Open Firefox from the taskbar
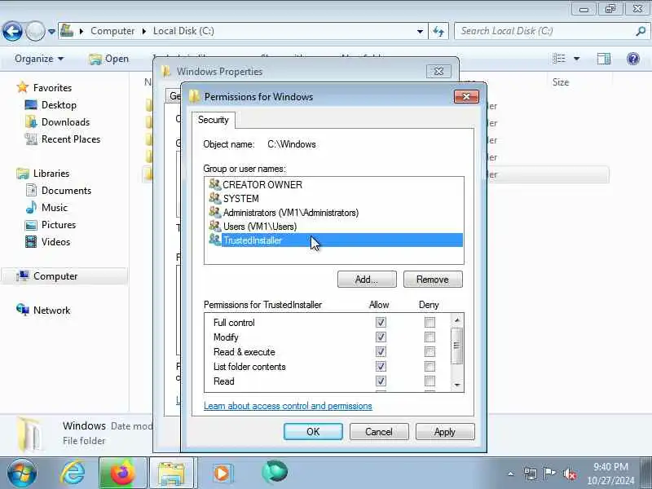Image resolution: width=652 pixels, height=489 pixels. 123,473
